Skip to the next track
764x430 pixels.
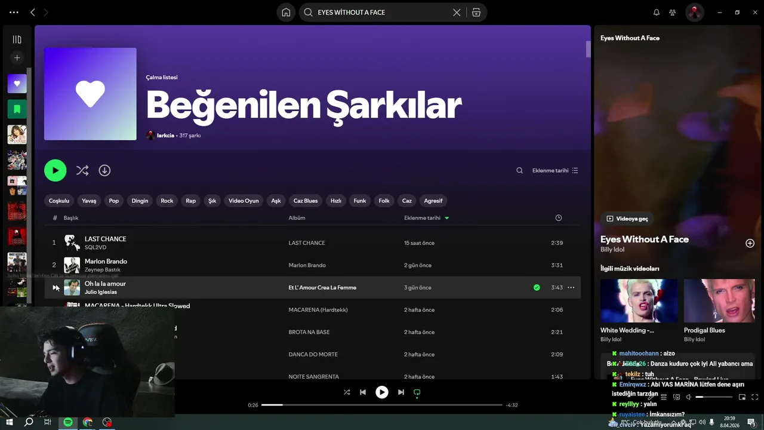coord(401,392)
